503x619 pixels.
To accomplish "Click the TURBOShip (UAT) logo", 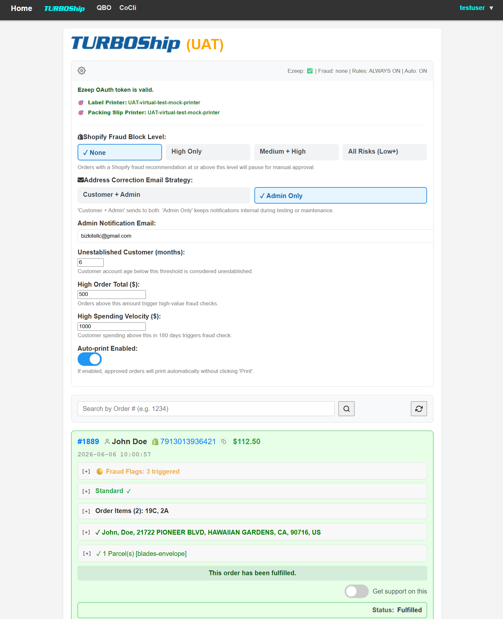I will 147,44.
